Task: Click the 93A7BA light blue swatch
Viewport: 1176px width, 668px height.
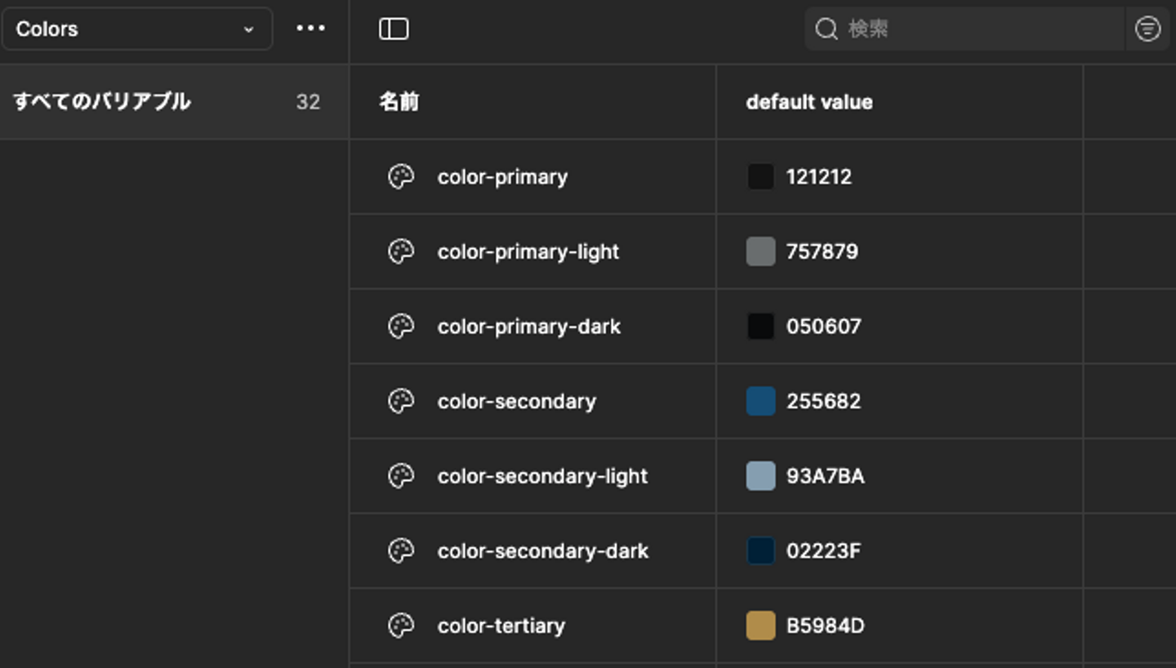Action: (x=760, y=476)
